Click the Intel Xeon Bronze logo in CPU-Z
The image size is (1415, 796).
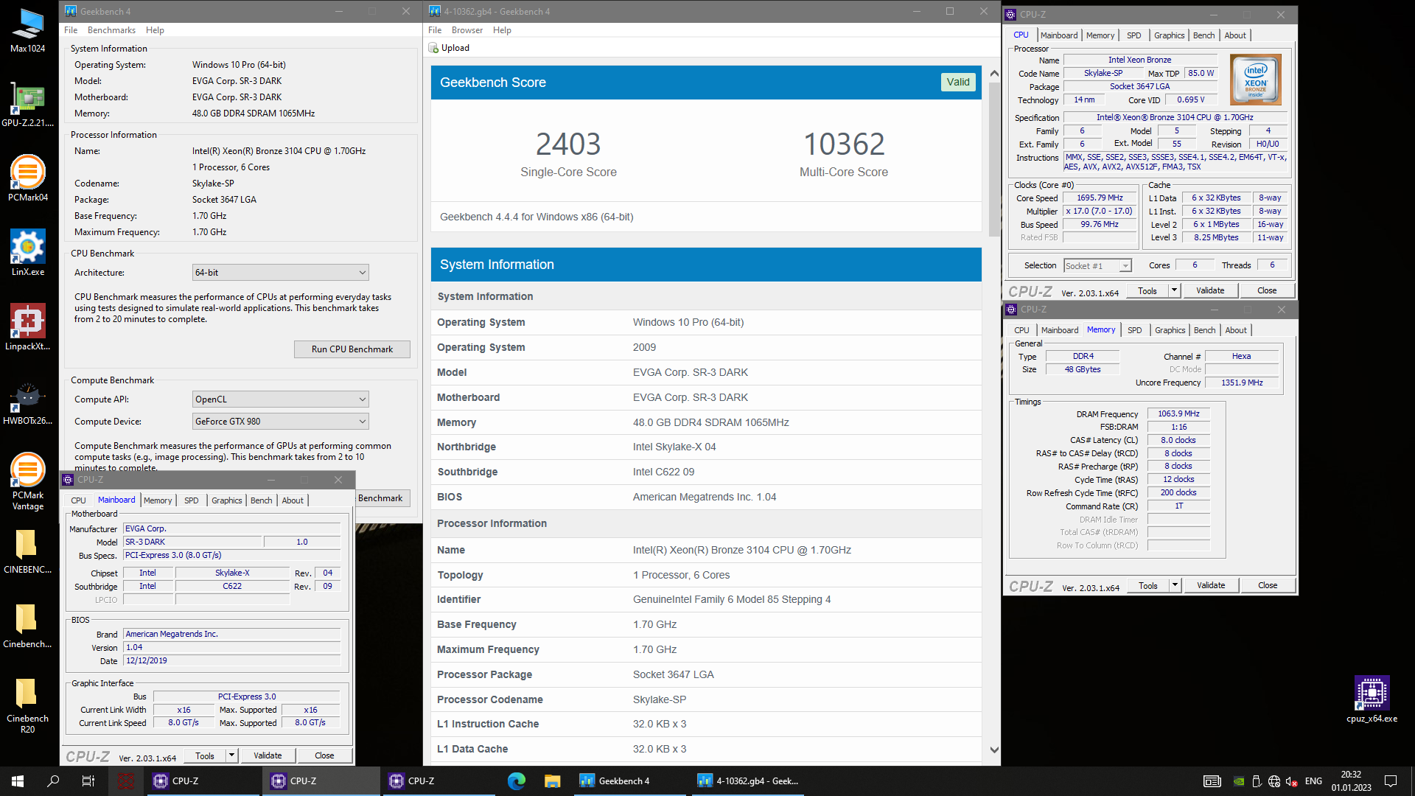point(1256,80)
